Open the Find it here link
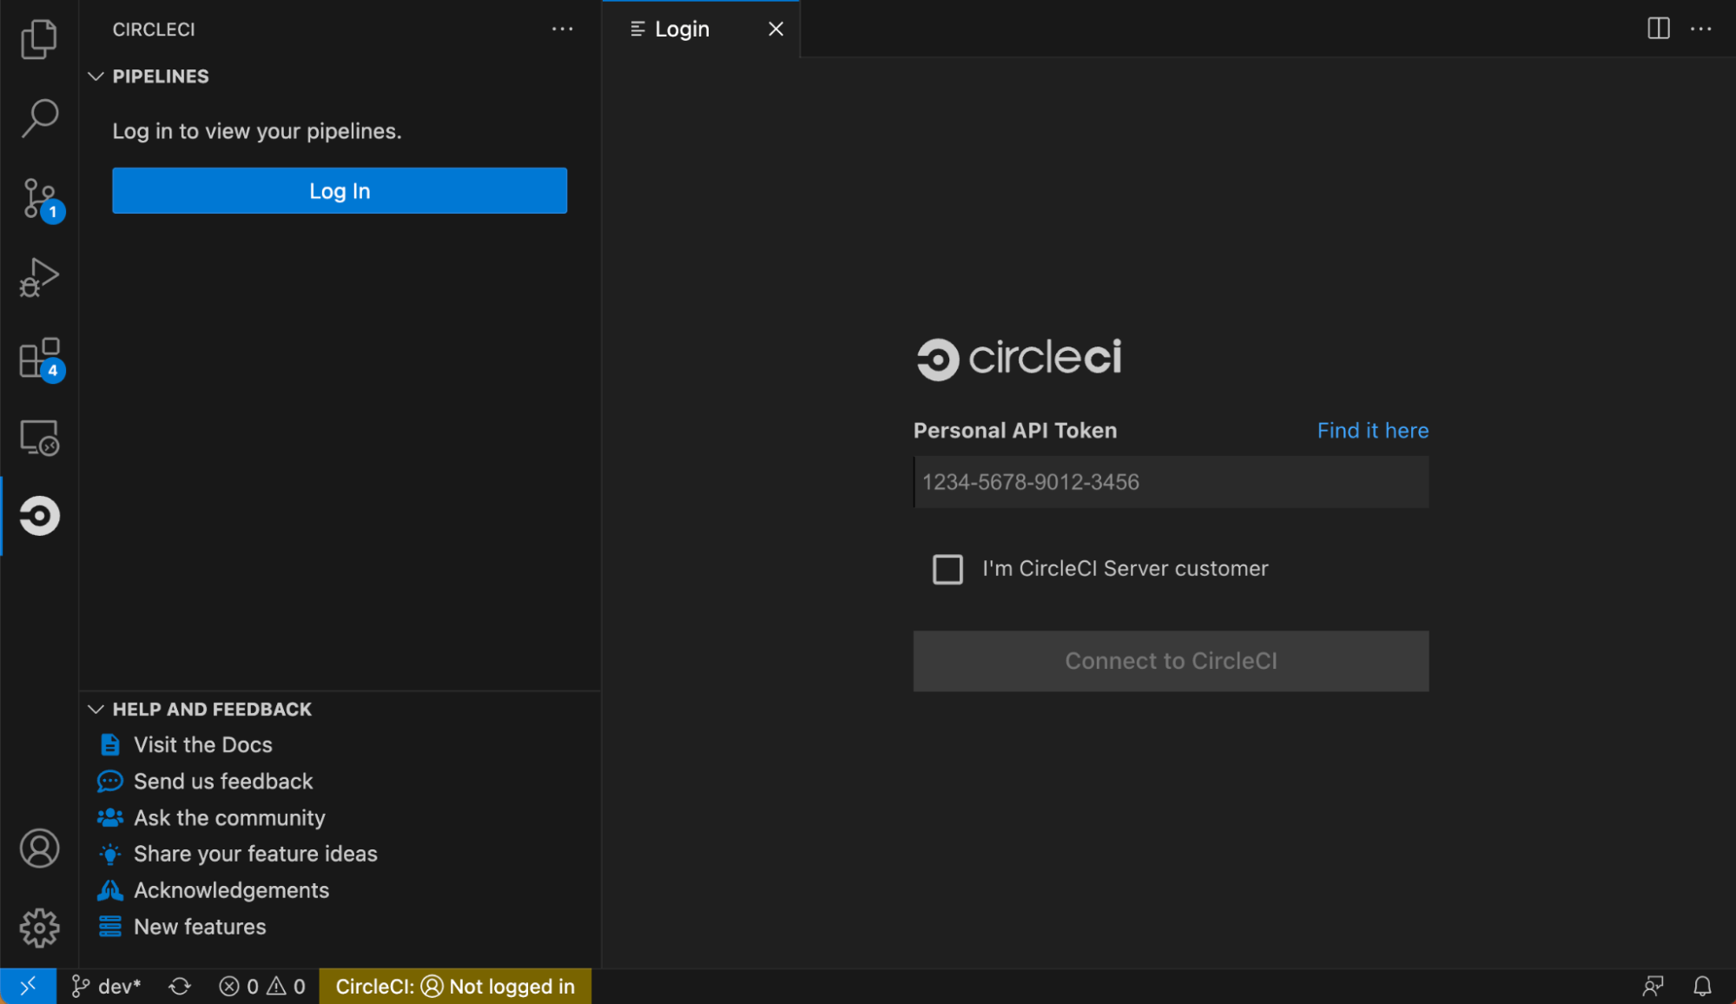Image resolution: width=1736 pixels, height=1004 pixels. [1373, 431]
